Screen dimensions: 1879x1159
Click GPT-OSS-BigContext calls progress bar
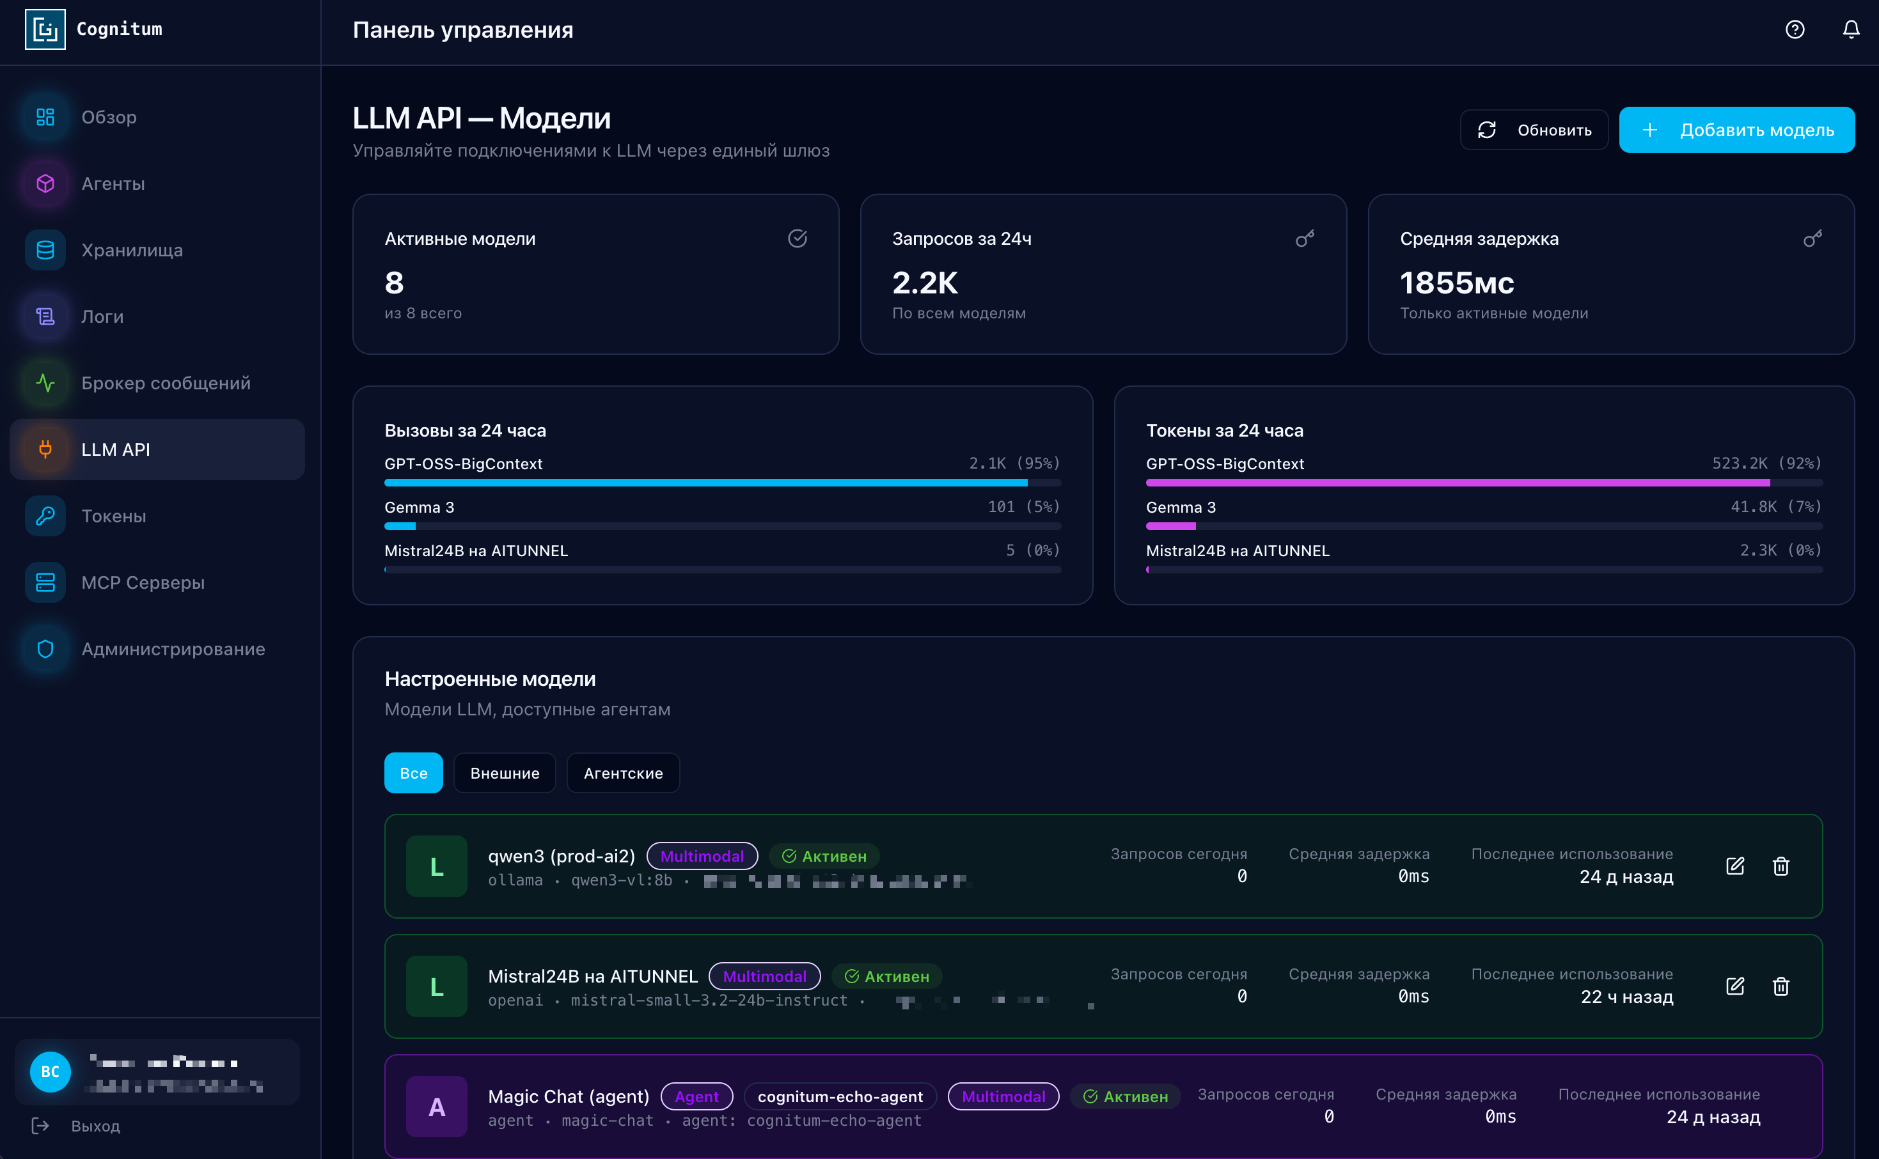coord(722,483)
